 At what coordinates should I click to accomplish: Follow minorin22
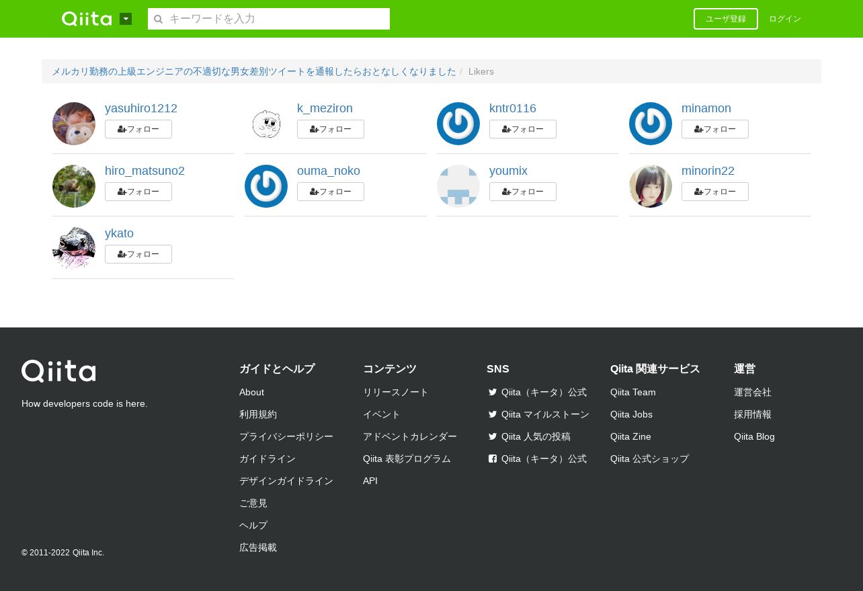(715, 192)
